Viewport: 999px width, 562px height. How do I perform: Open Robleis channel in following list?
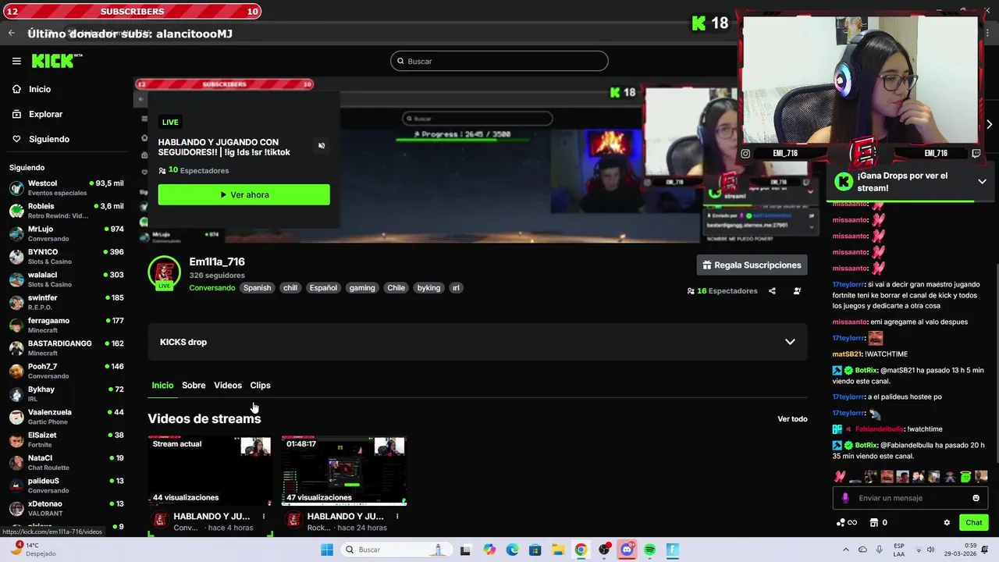click(x=66, y=211)
